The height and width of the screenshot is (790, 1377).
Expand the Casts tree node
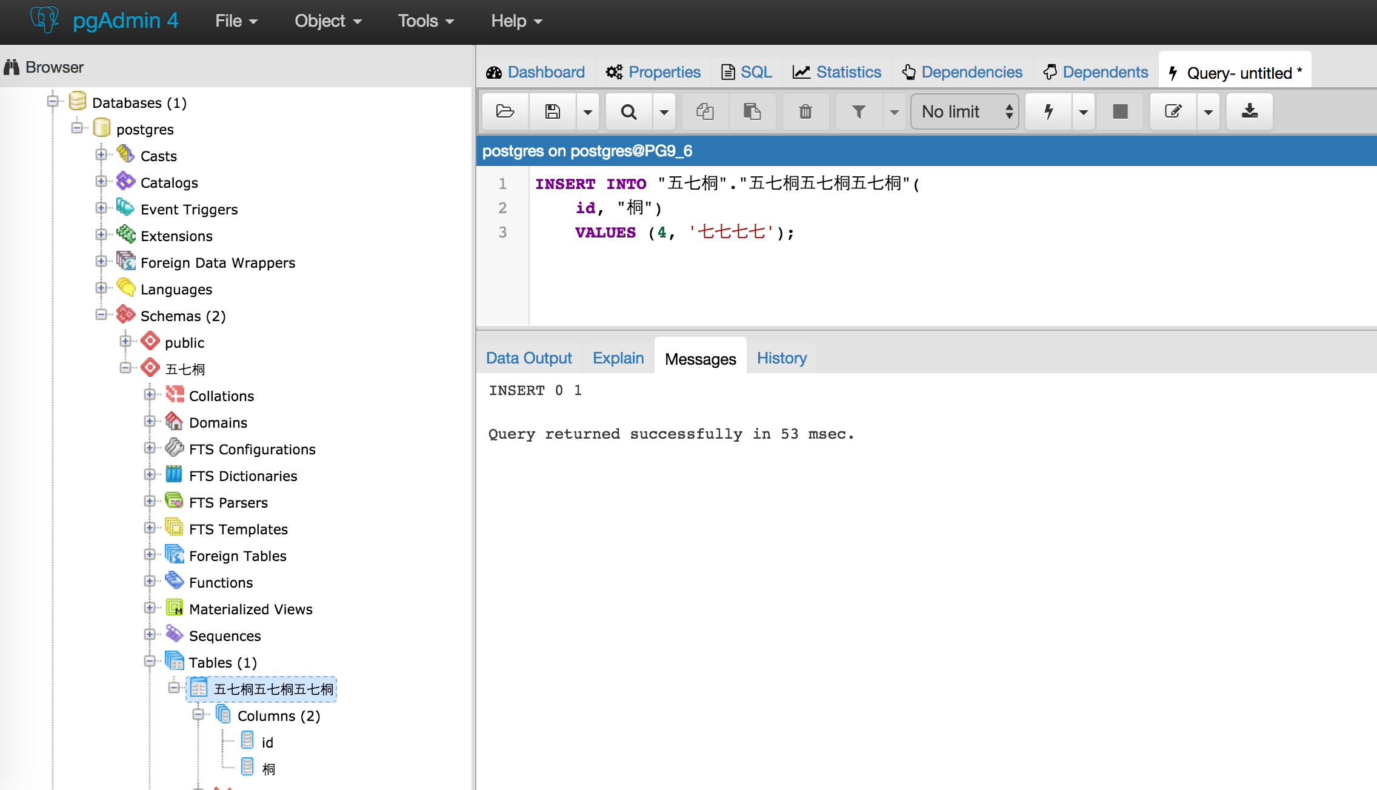pos(101,155)
